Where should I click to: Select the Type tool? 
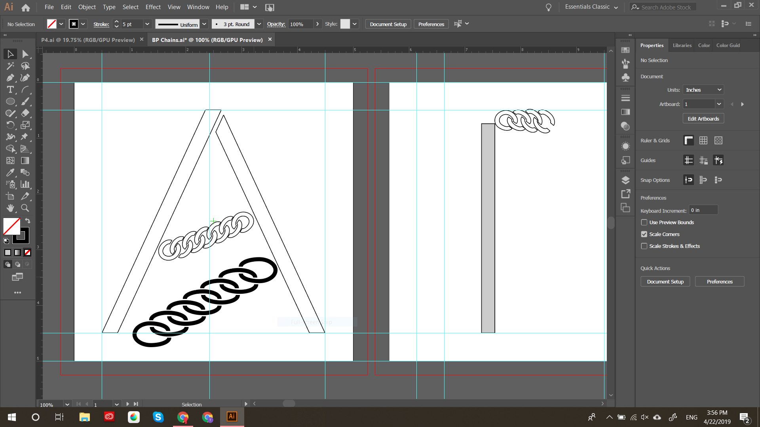click(10, 90)
